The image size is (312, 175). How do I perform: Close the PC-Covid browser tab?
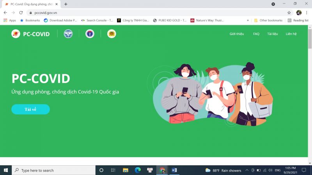[57, 4]
